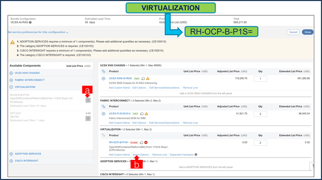Click support headset icon for UCSX-FI-6536-D-U
This screenshot has width=322, height=180.
click(x=142, y=114)
